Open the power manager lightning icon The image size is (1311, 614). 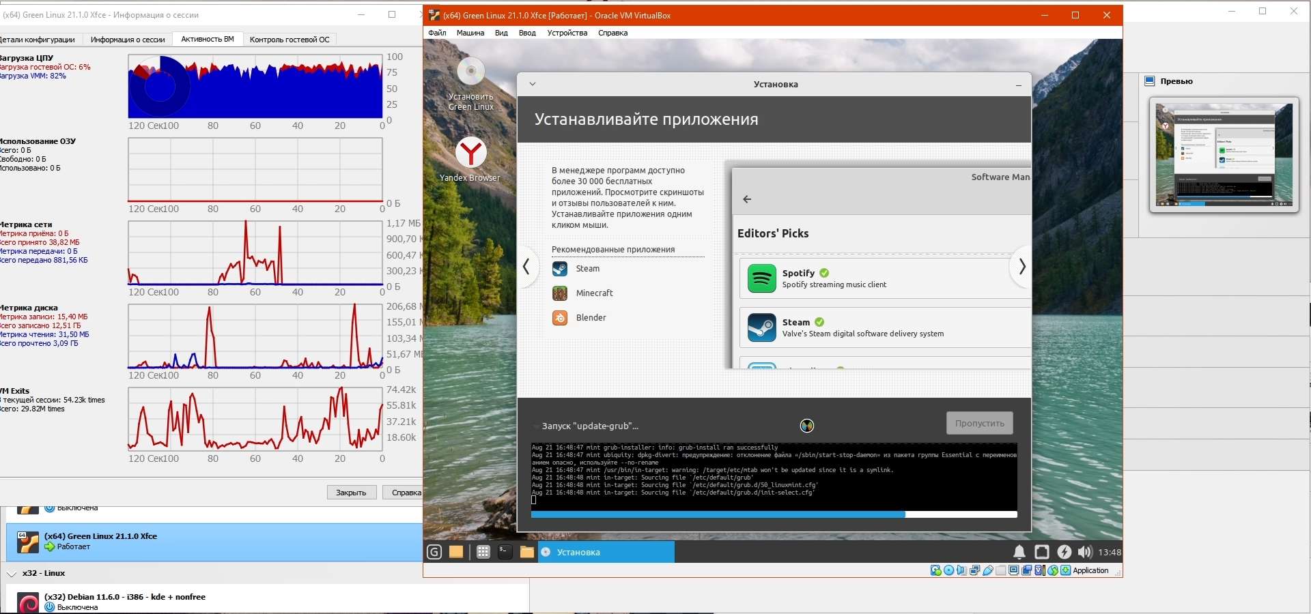[1065, 552]
